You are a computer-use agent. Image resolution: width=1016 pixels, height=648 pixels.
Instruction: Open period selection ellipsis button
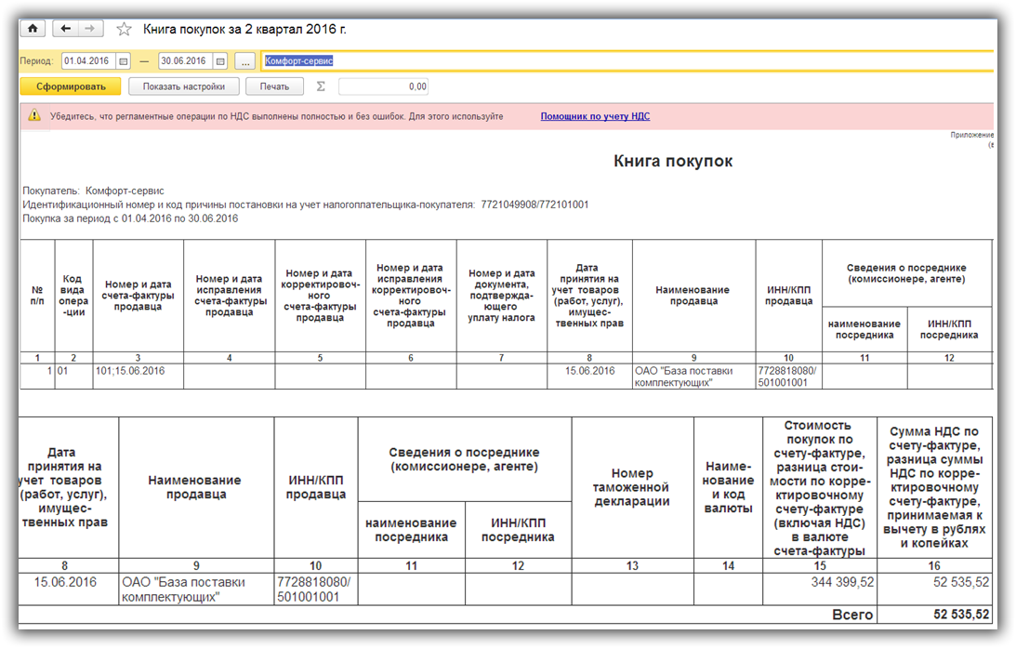click(x=245, y=61)
